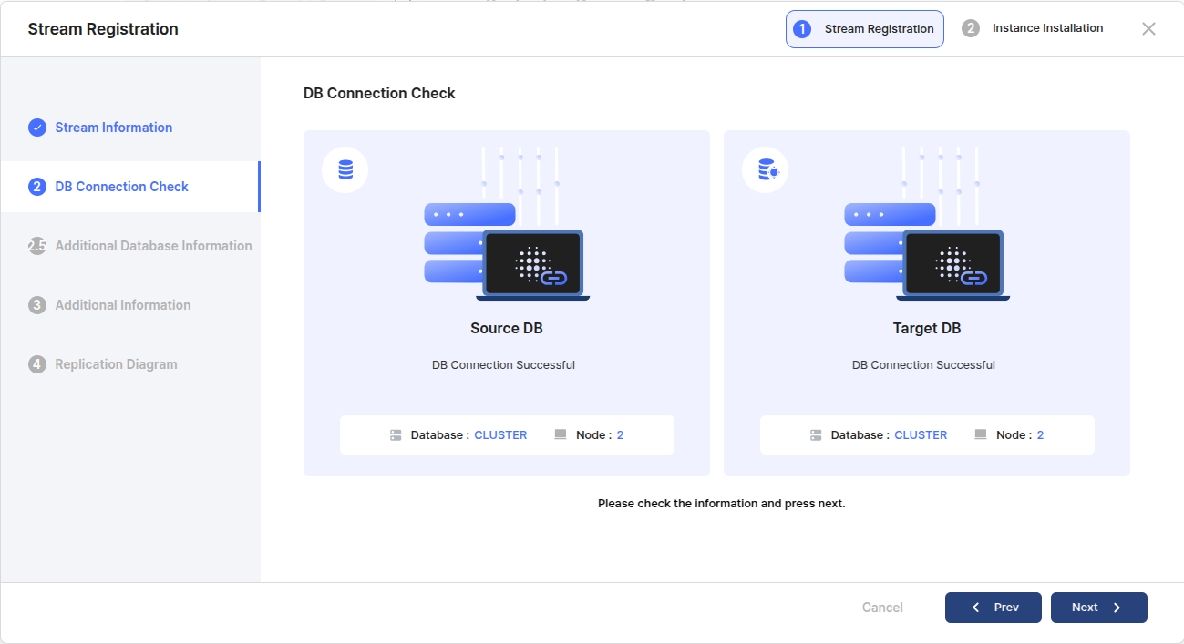Image resolution: width=1184 pixels, height=644 pixels.
Task: Click the Target DB database server icon
Action: click(816, 435)
